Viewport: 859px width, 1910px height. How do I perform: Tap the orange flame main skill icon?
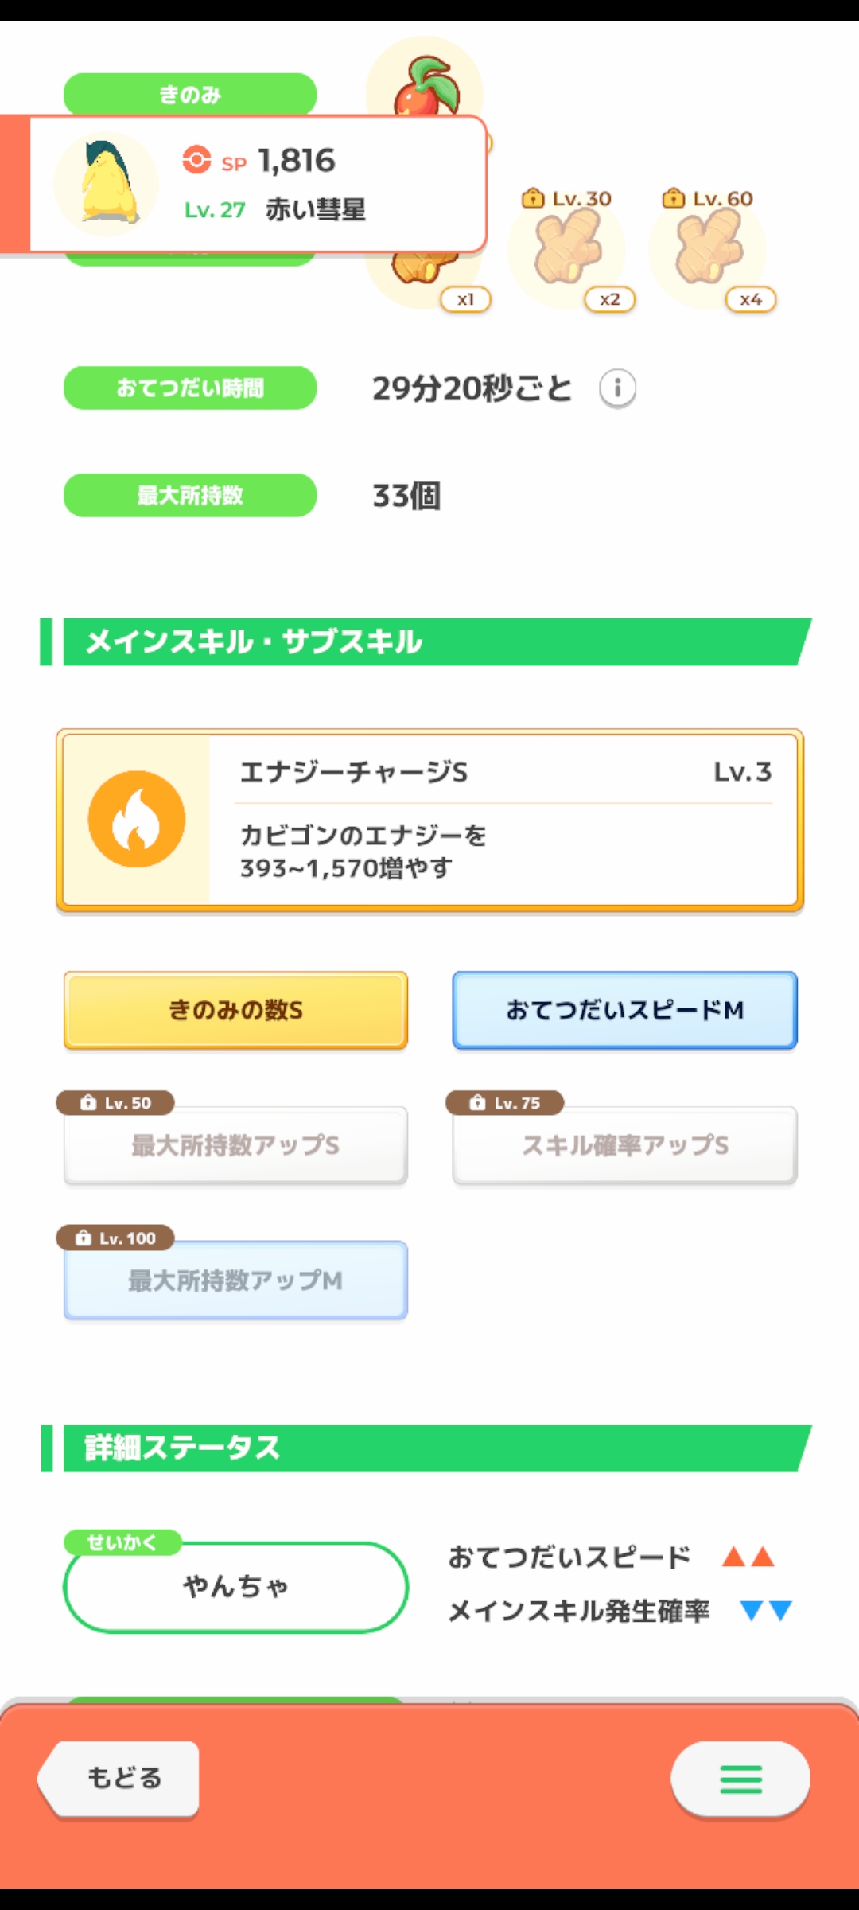click(x=137, y=819)
